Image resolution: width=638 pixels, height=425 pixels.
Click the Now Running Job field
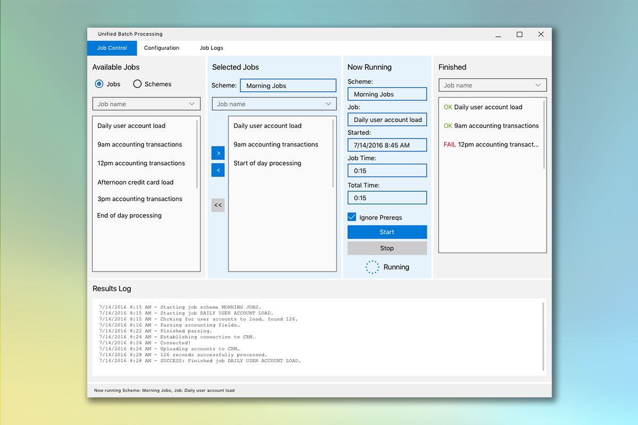(387, 120)
